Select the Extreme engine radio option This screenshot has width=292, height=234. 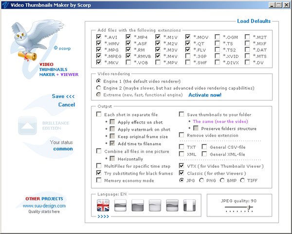pos(98,95)
